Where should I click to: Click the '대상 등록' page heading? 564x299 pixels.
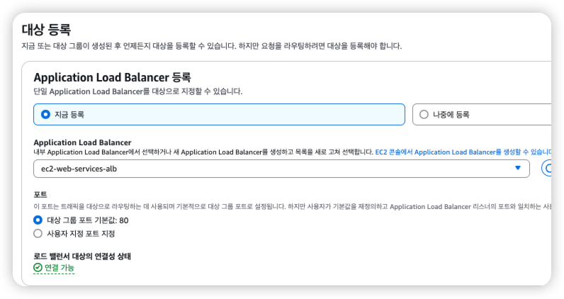pos(46,30)
